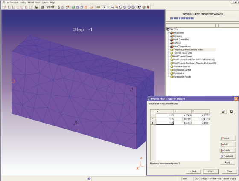This screenshot has height=181, width=239.
Task: Open the Model menu
Action: (31, 3)
